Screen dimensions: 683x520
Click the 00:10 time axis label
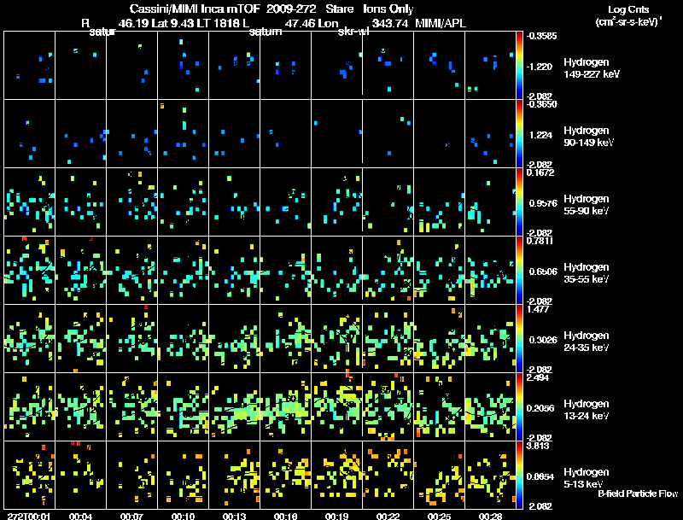[183, 516]
